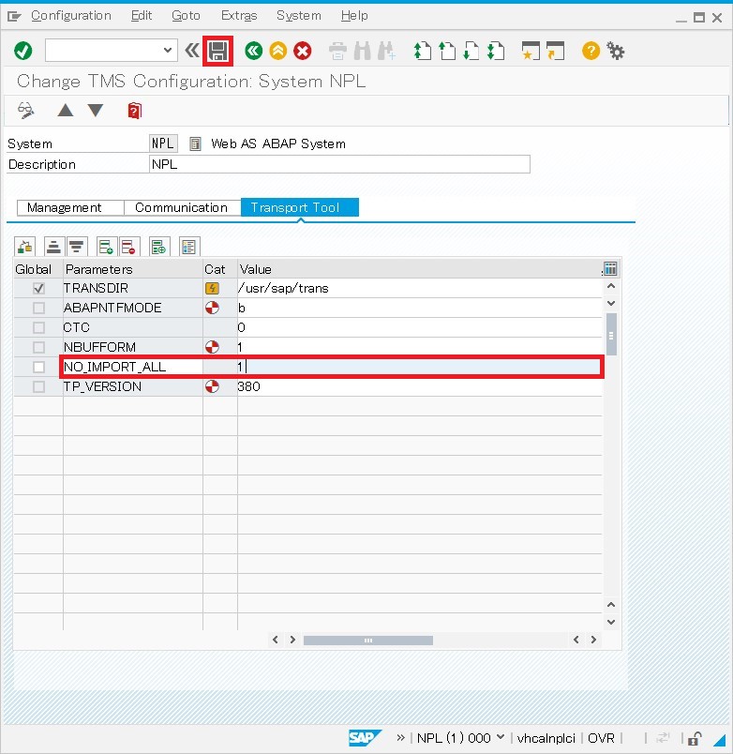Check Global checkbox for NO_IMPORT_ALL
Viewport: 733px width, 754px height.
tap(38, 367)
